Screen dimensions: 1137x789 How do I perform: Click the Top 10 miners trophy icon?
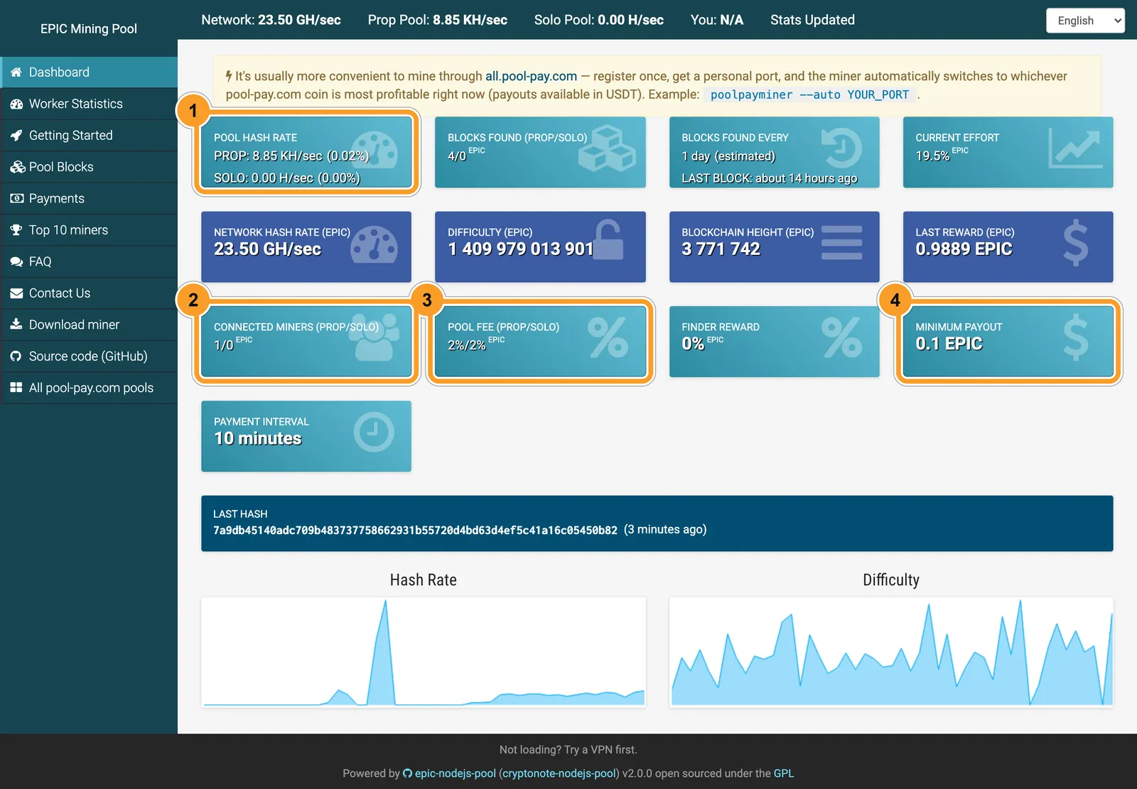pos(16,230)
